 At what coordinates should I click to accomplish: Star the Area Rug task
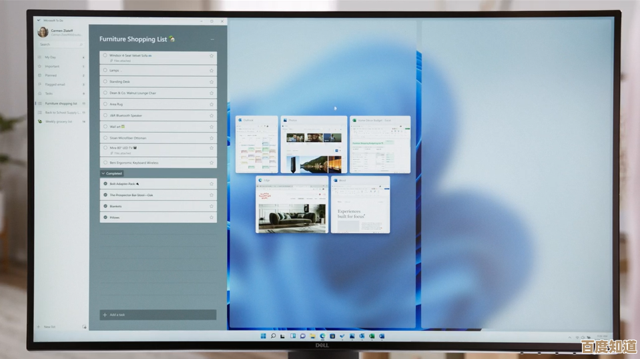click(x=212, y=104)
